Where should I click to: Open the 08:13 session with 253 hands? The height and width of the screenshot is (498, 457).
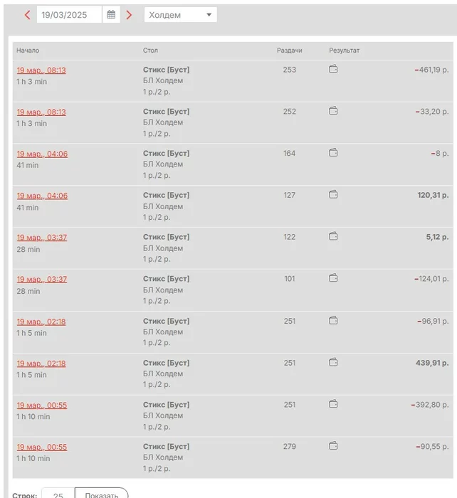pos(41,70)
